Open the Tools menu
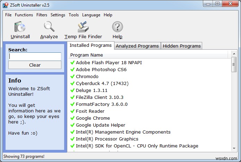The width and height of the screenshot is (241, 162). [x=74, y=15]
